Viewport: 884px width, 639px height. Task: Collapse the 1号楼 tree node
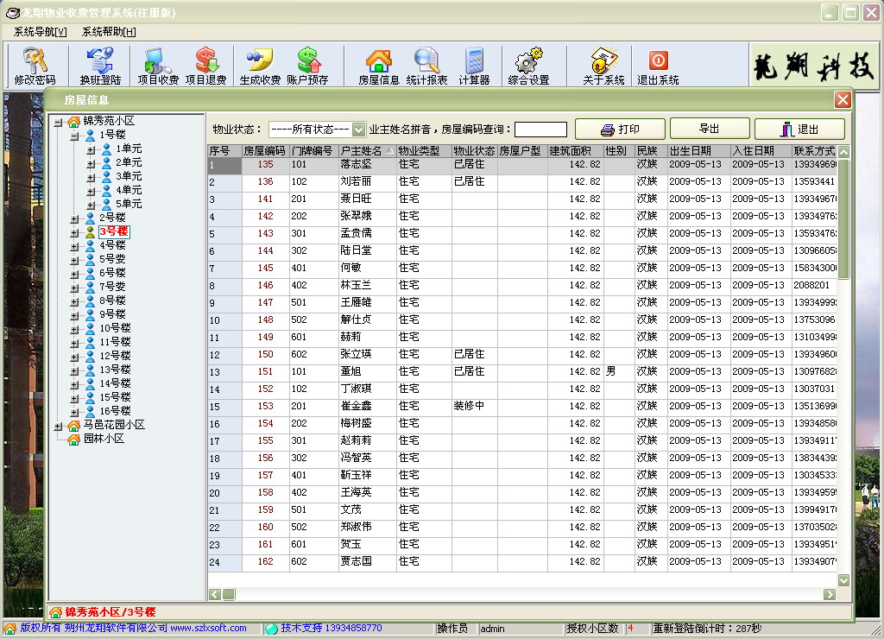point(75,135)
